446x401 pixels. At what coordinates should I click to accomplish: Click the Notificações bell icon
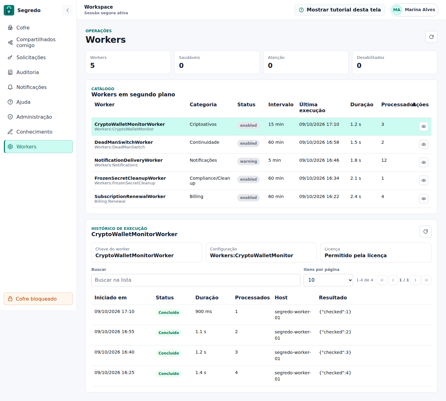point(10,87)
